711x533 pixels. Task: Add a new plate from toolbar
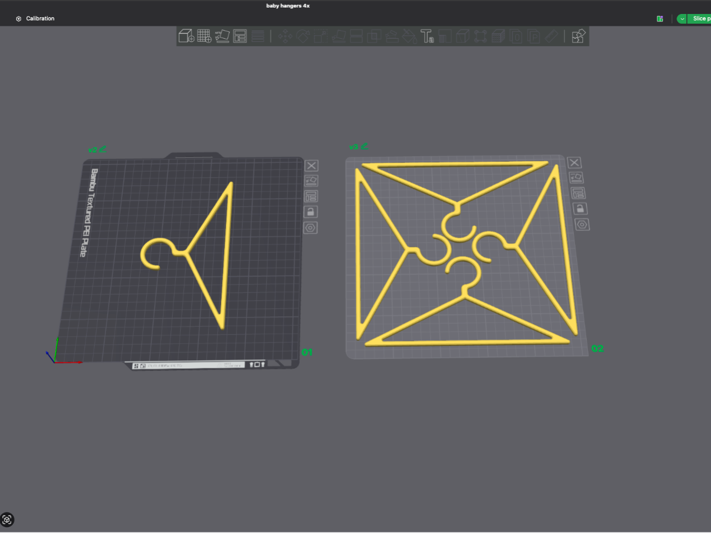click(x=204, y=36)
